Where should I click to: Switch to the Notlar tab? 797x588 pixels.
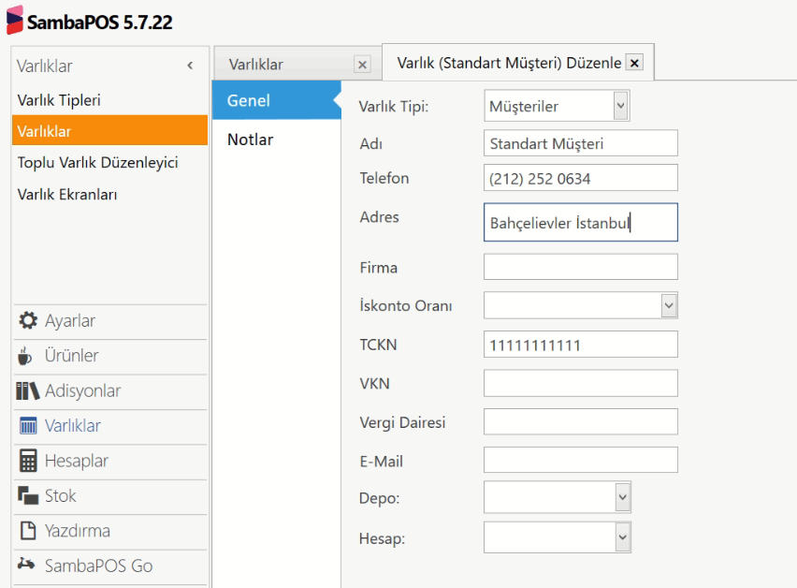[x=251, y=140]
